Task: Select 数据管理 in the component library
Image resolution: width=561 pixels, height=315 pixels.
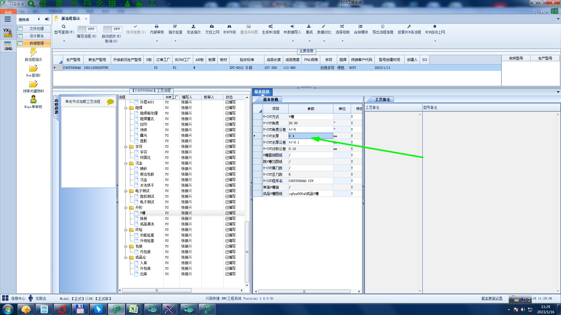Action: point(36,43)
